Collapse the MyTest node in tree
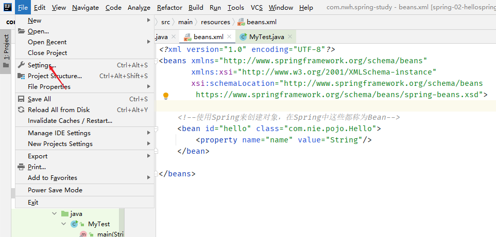 click(x=64, y=224)
